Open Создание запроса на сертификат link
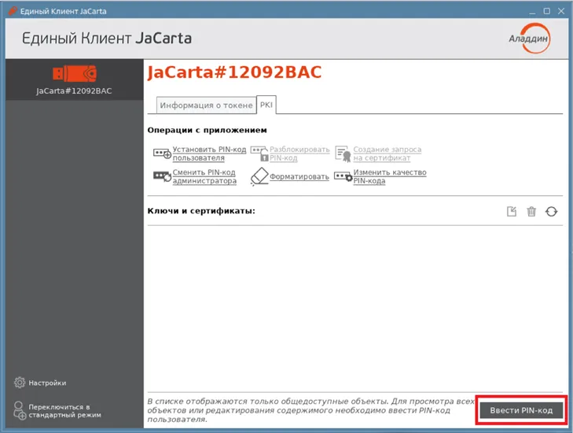573x433 pixels. 387,154
